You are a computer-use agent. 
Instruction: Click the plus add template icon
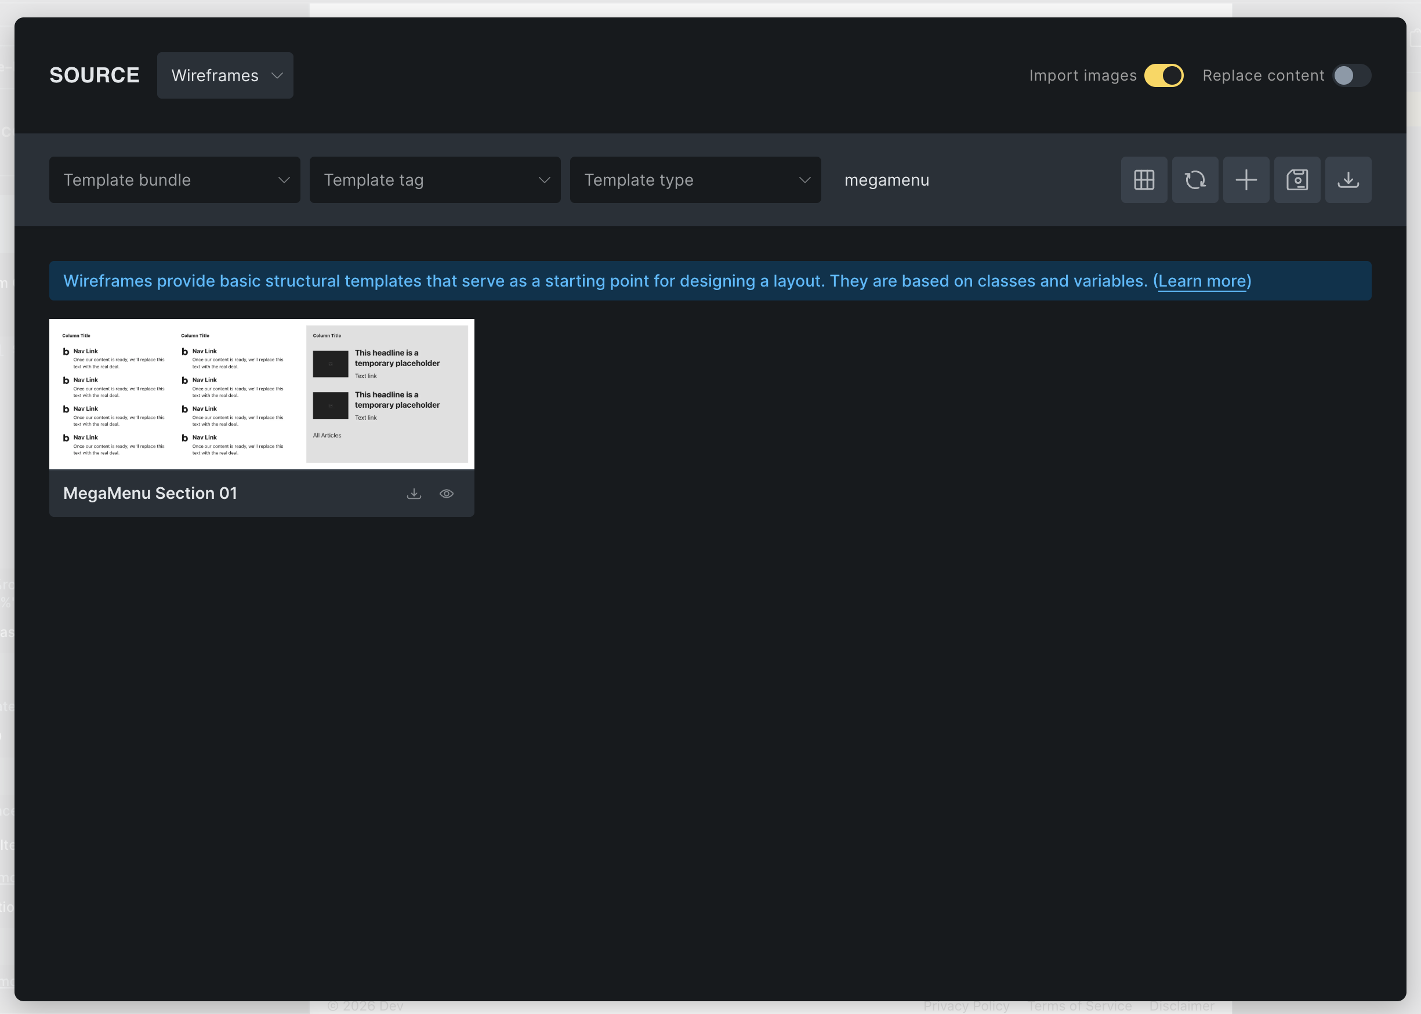1246,180
